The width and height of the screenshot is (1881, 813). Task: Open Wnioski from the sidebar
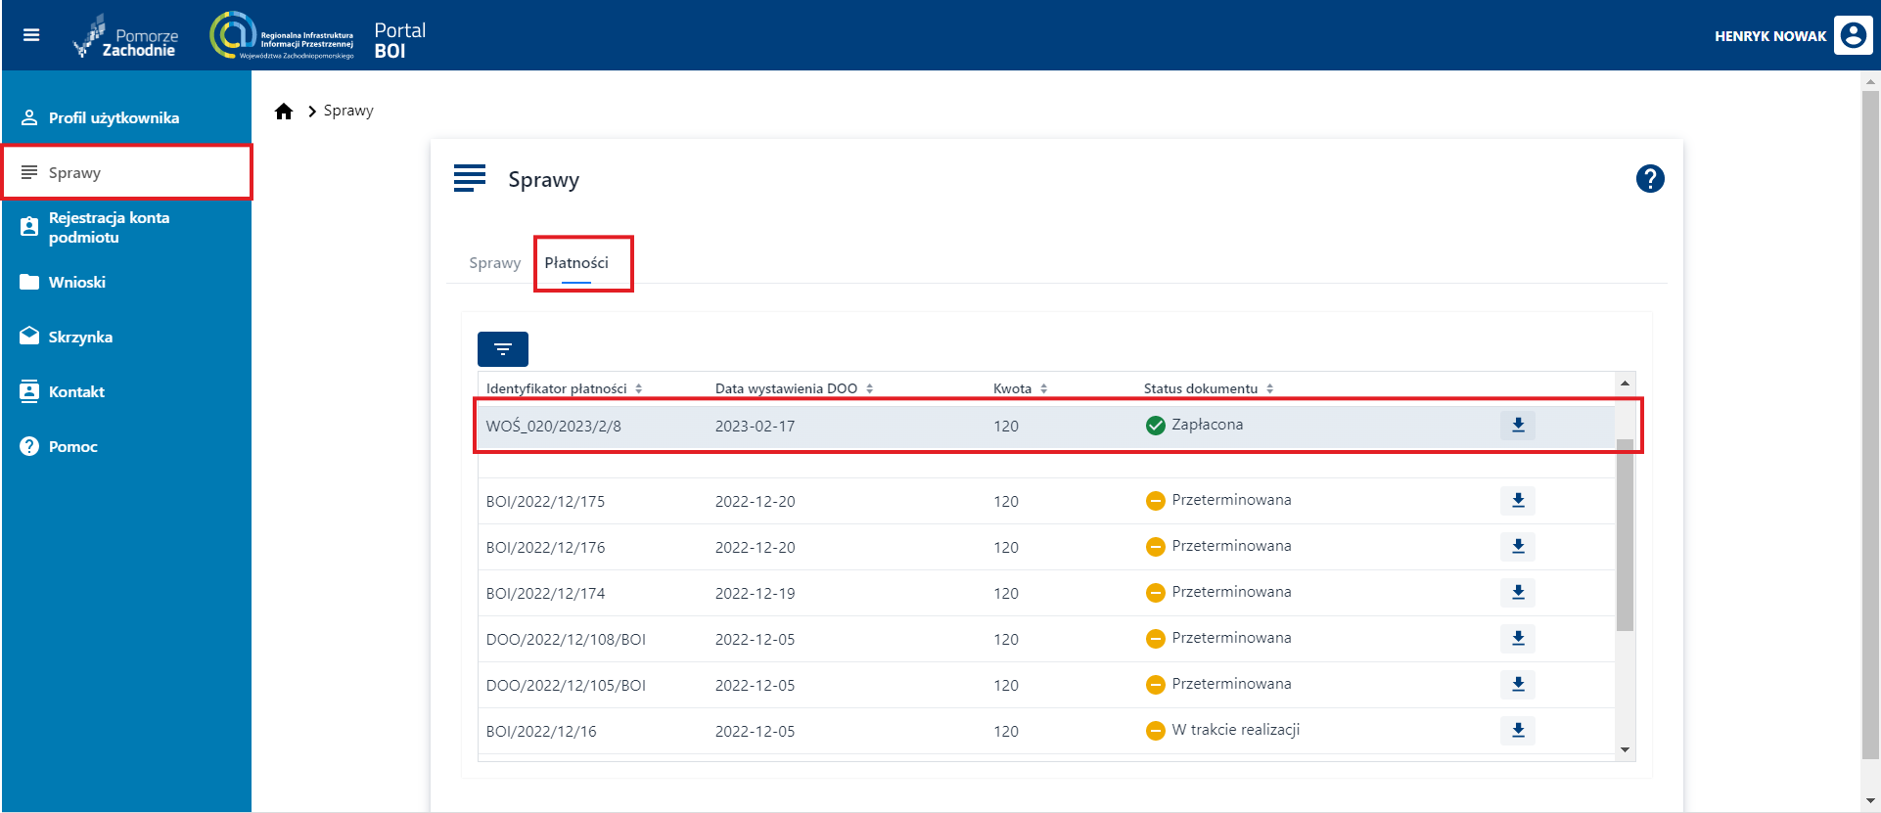coord(77,283)
